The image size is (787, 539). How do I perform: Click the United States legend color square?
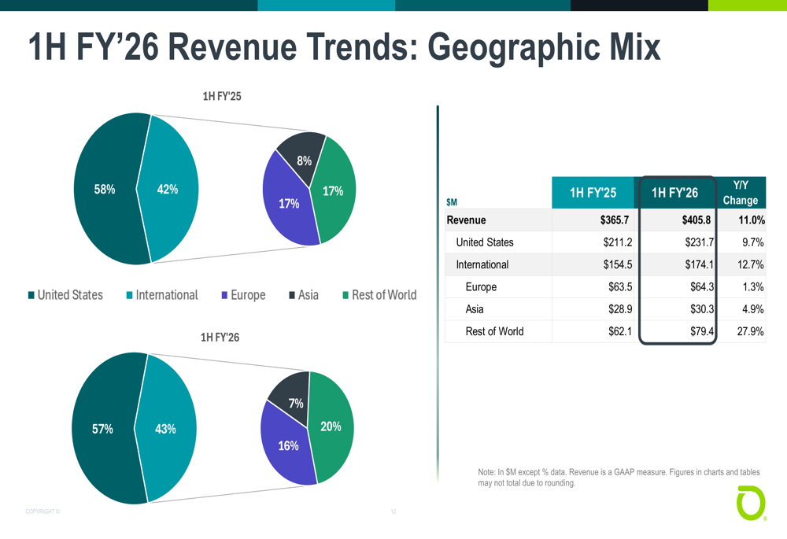point(31,296)
